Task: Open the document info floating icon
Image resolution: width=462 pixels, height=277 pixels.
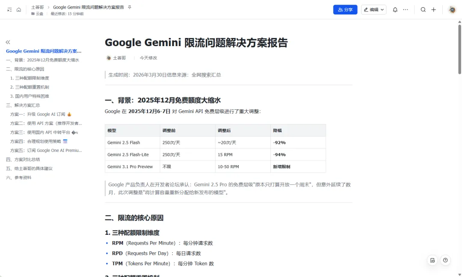Action: tap(432, 260)
